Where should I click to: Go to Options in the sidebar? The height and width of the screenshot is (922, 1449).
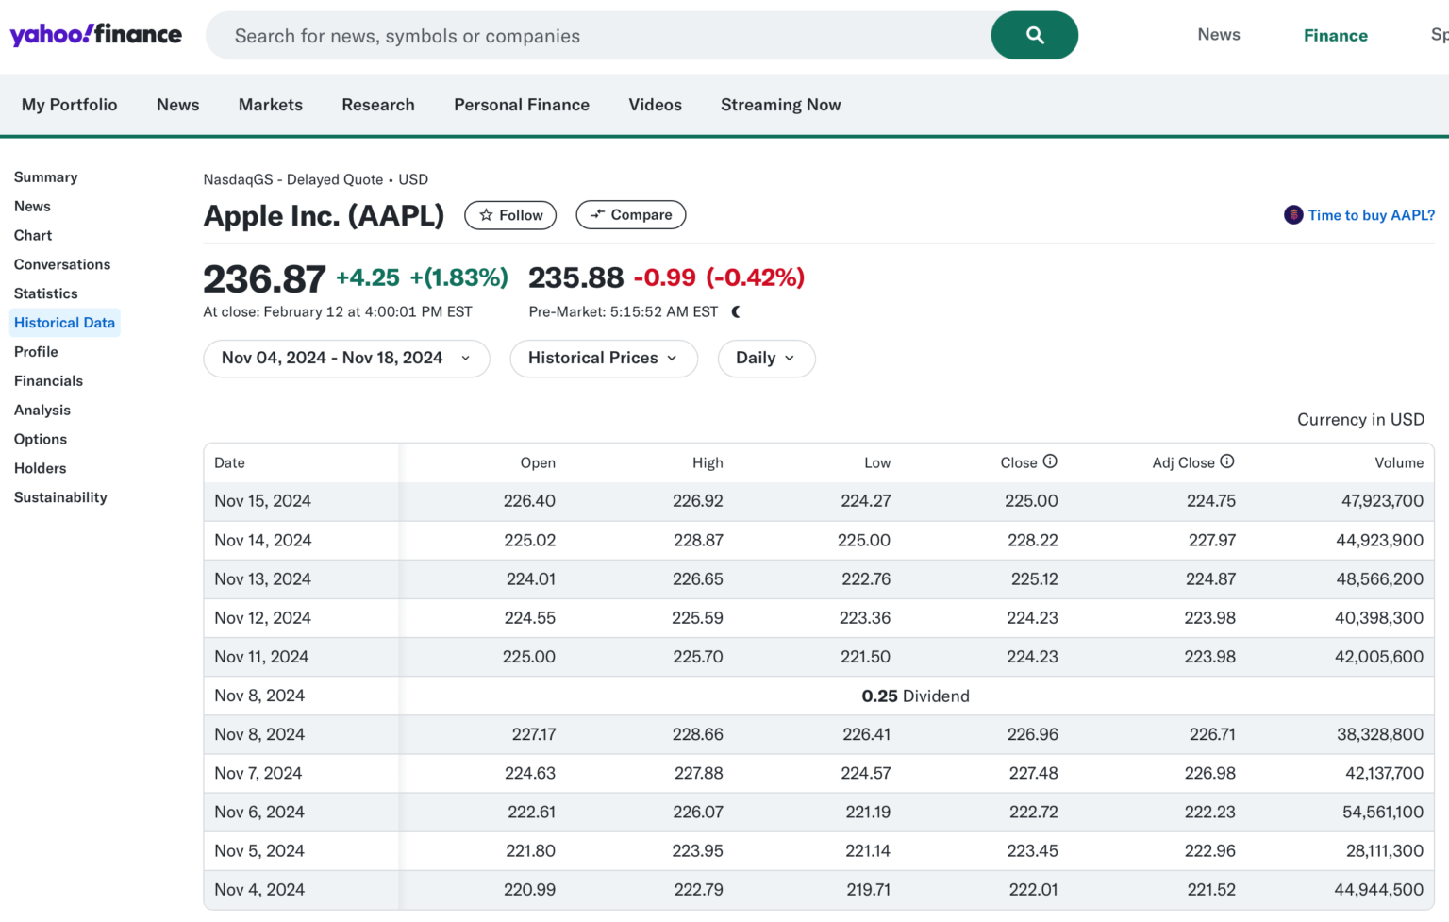(41, 440)
